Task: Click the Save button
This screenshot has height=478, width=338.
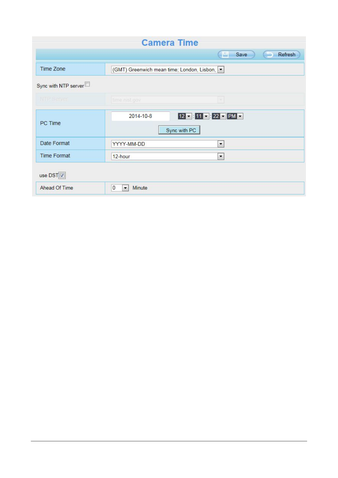Action: (x=236, y=54)
